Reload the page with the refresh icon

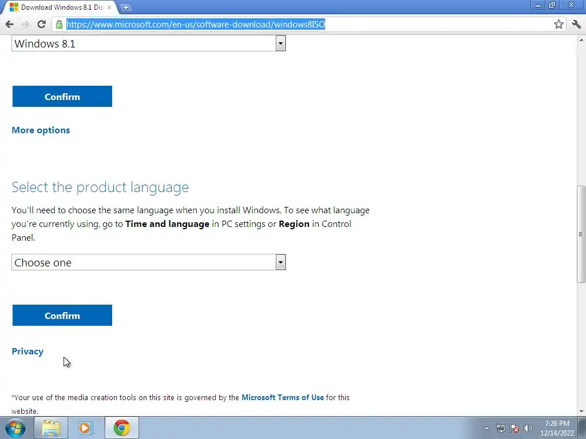pyautogui.click(x=41, y=25)
